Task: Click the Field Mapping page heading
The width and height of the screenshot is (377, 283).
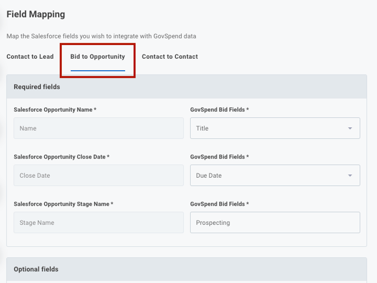Action: pos(36,14)
